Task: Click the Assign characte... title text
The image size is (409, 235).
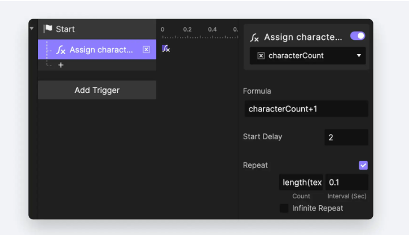Action: (x=303, y=37)
